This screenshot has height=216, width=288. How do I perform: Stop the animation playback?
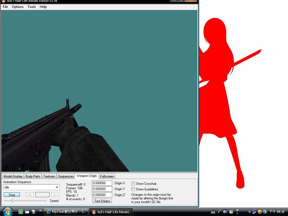coord(12,195)
